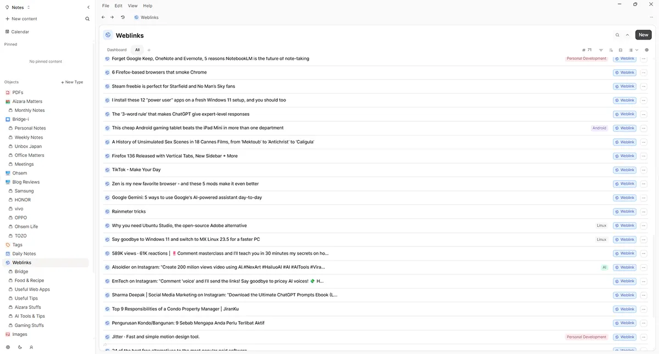Open the View menu
This screenshot has width=659, height=354.
pos(132,5)
